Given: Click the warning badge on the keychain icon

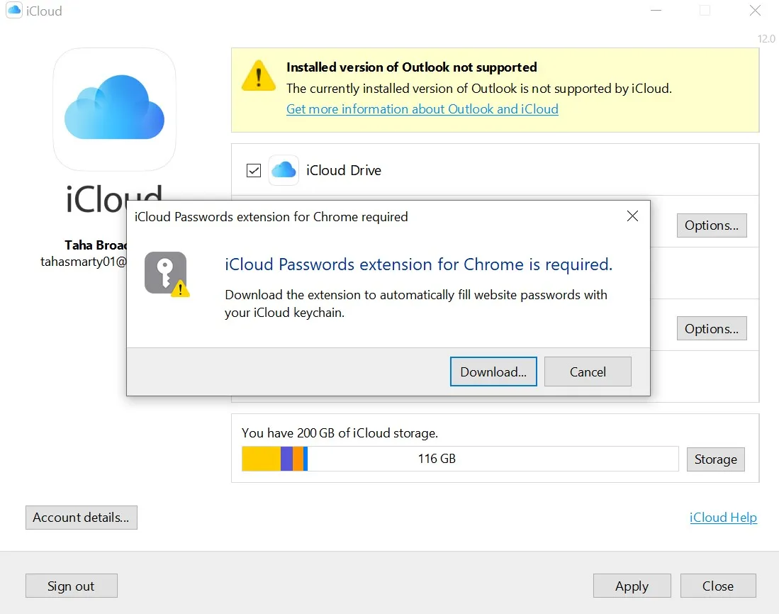Looking at the screenshot, I should [179, 286].
